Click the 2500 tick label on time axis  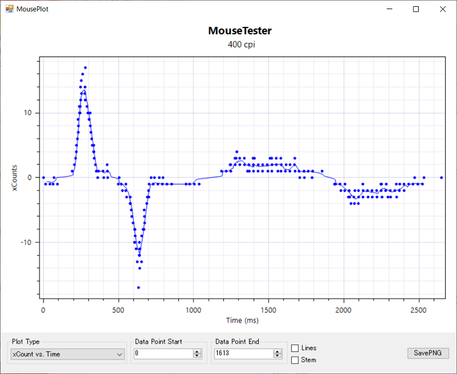point(418,310)
